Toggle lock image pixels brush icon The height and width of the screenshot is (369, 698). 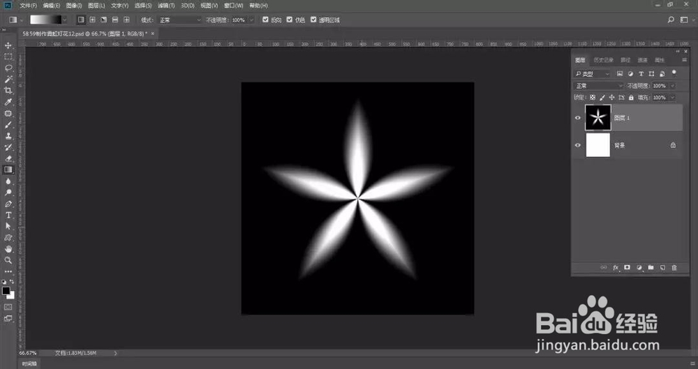coord(602,98)
